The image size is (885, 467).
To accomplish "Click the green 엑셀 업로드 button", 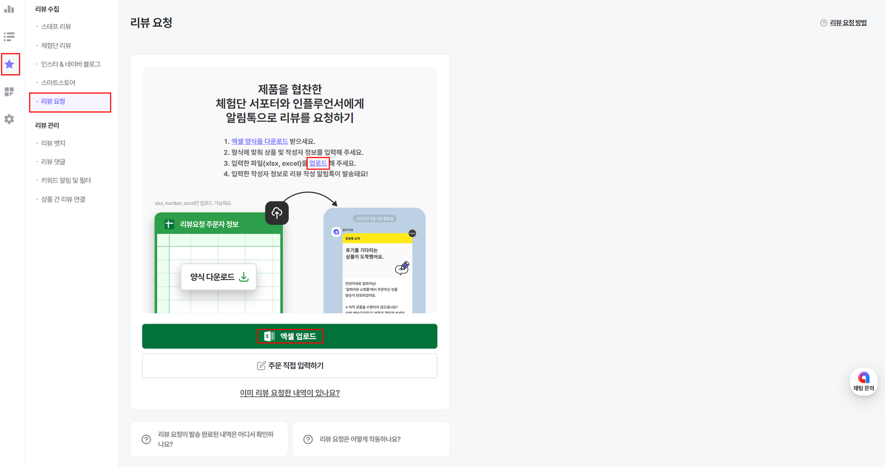I will tap(290, 336).
